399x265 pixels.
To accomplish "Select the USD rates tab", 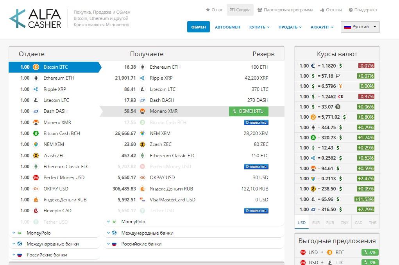I will (302, 222).
